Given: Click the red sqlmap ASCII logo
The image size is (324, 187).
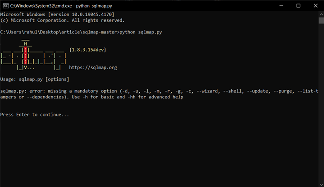Looking at the screenshot, I should click(26, 56).
